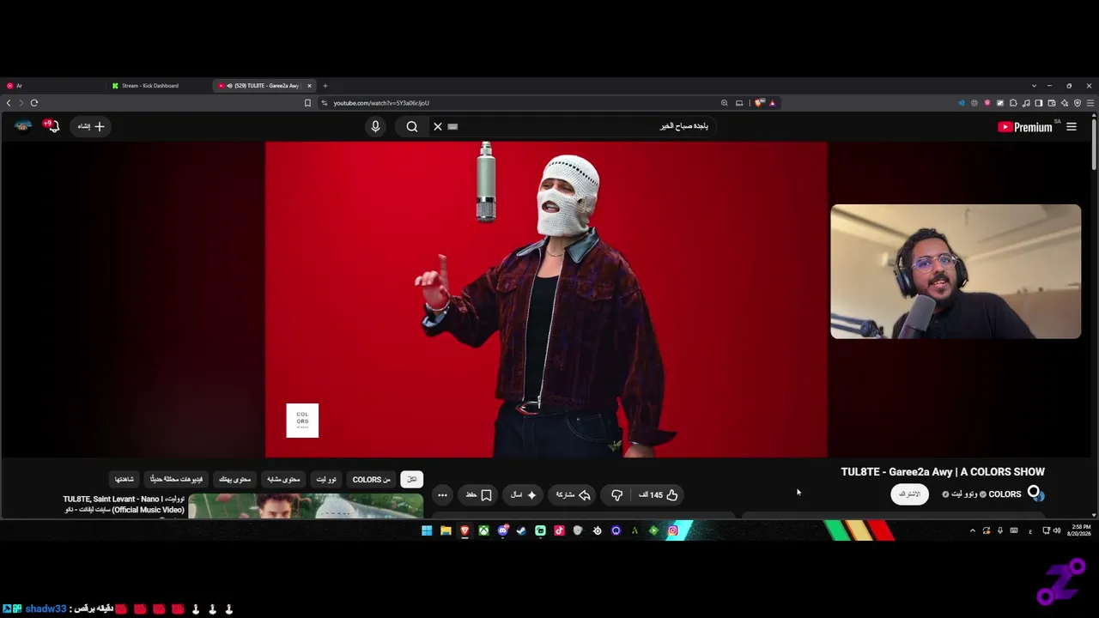1099x618 pixels.
Task: Open Steam from the taskbar
Action: point(521,531)
